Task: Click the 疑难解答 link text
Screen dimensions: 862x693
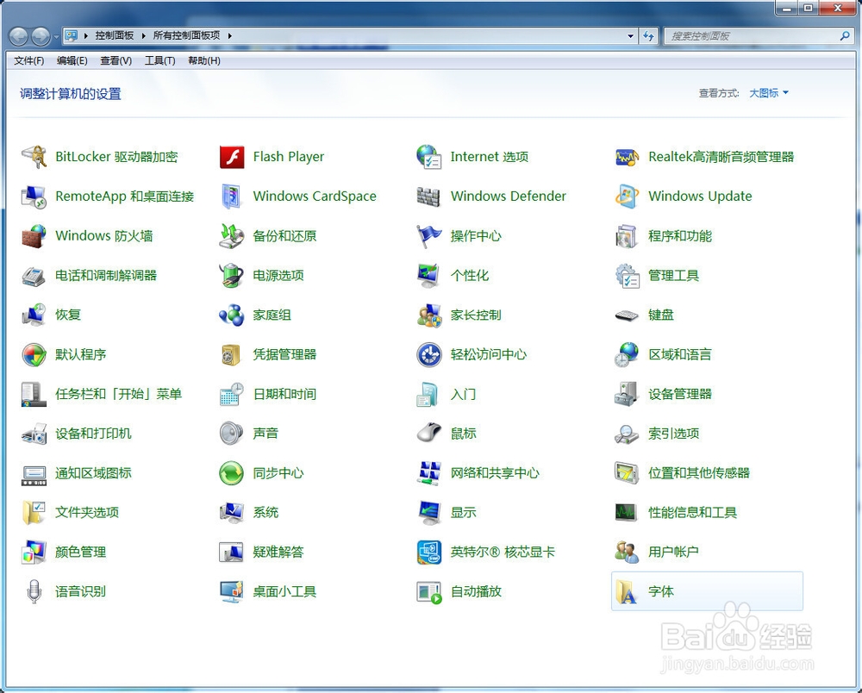Action: [x=278, y=553]
